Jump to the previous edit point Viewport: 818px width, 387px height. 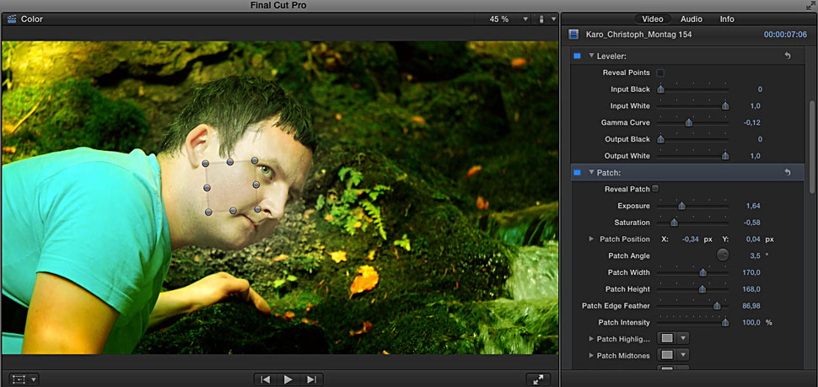pos(266,379)
